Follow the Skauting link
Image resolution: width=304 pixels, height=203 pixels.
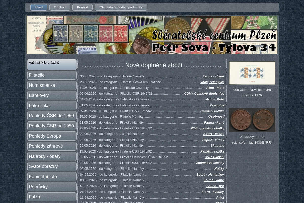click(217, 146)
